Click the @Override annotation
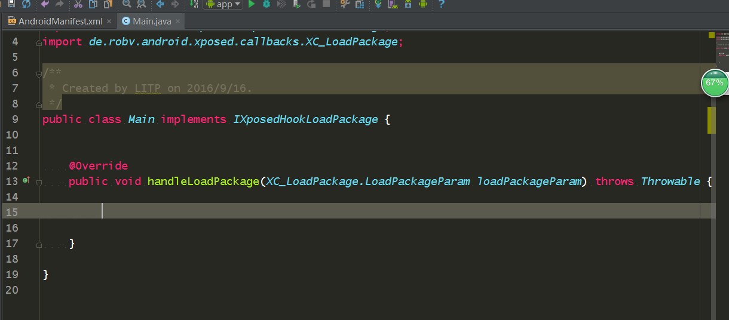This screenshot has width=729, height=320. click(98, 165)
